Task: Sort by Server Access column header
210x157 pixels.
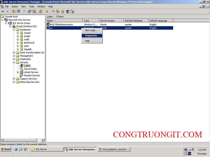Action: pyautogui.click(x=111, y=21)
